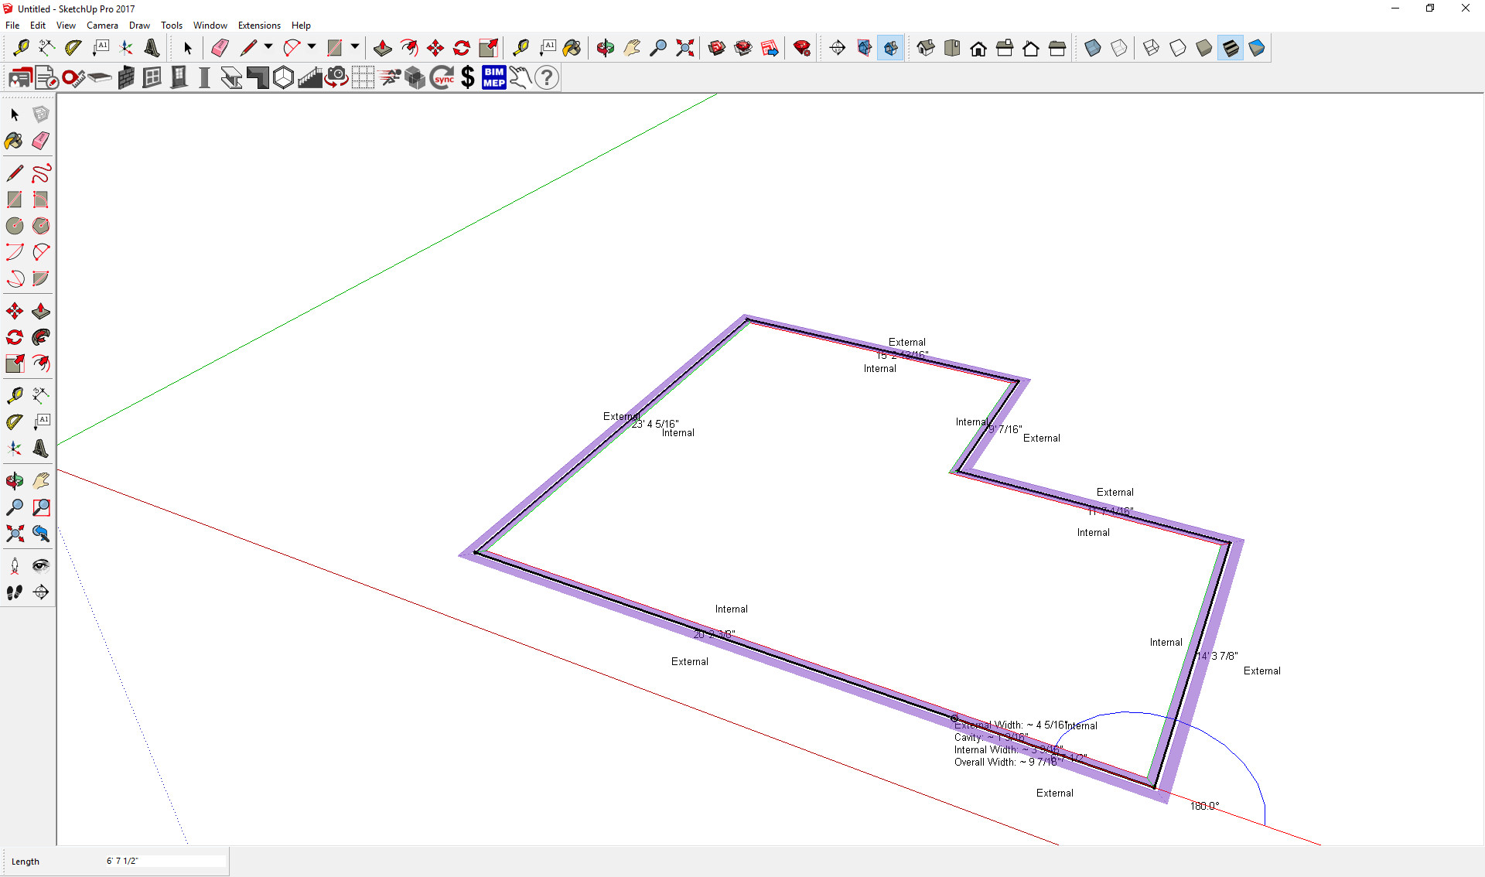1485x877 pixels.
Task: Activate the Walk footprints tool
Action: (15, 592)
